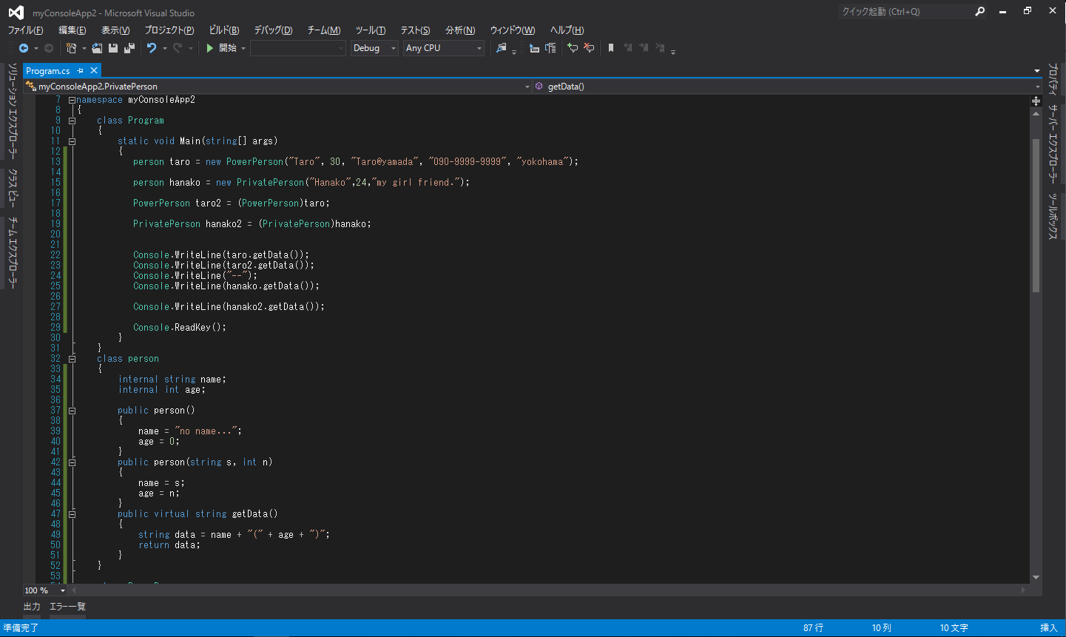Click the editor split handle above scrollbar

click(1036, 100)
